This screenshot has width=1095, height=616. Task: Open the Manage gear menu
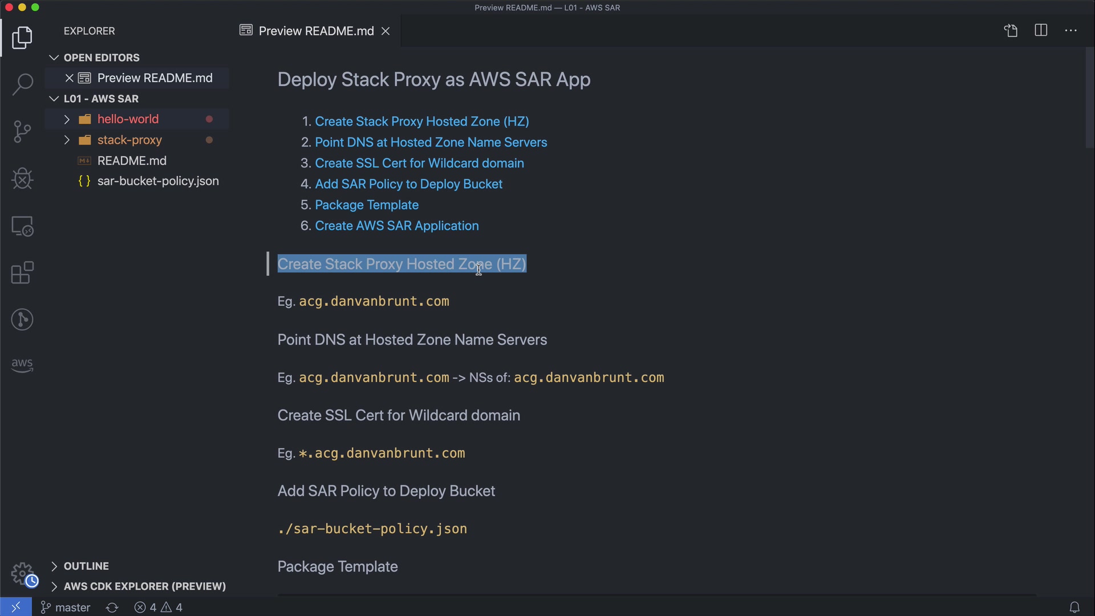pos(23,574)
